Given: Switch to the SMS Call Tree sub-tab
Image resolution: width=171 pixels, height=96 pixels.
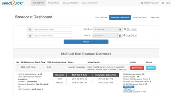Looking at the screenshot, I should click(101, 17).
